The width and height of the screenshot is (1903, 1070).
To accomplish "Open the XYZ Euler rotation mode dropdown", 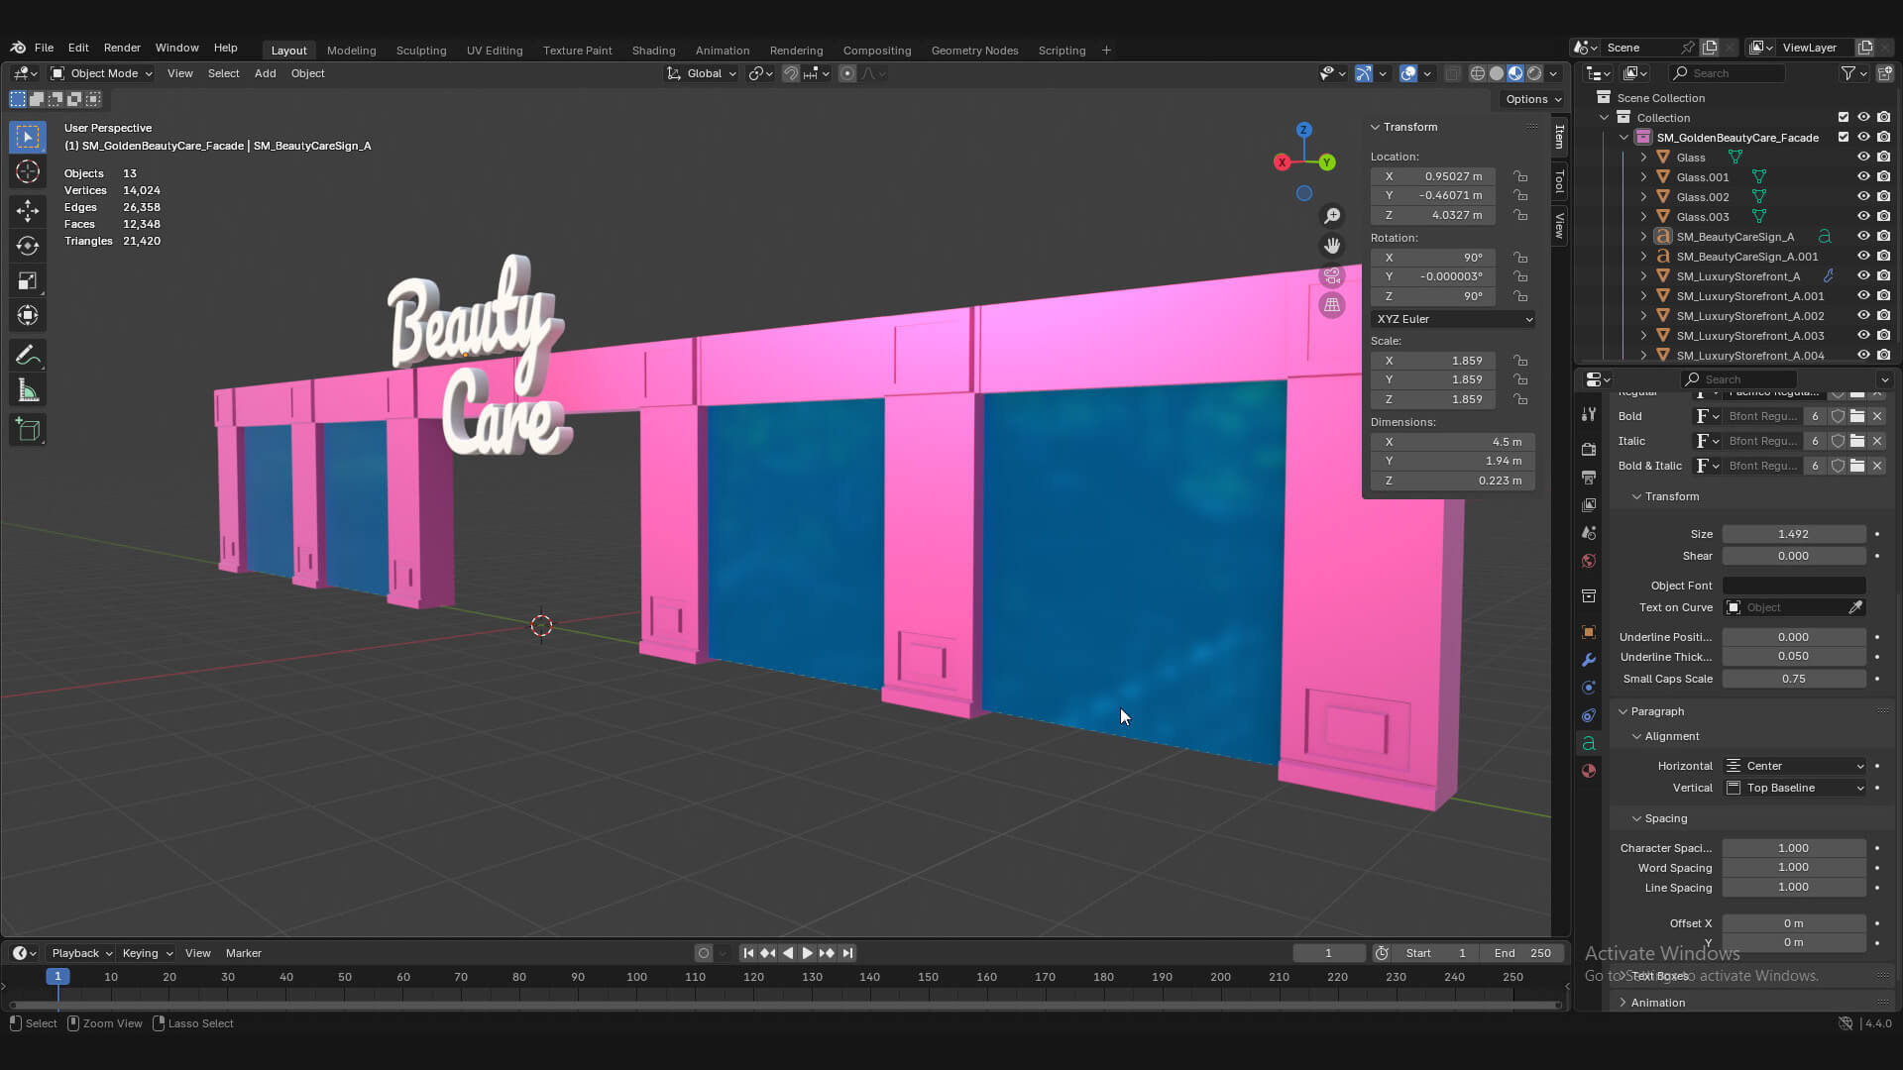I will (x=1453, y=319).
